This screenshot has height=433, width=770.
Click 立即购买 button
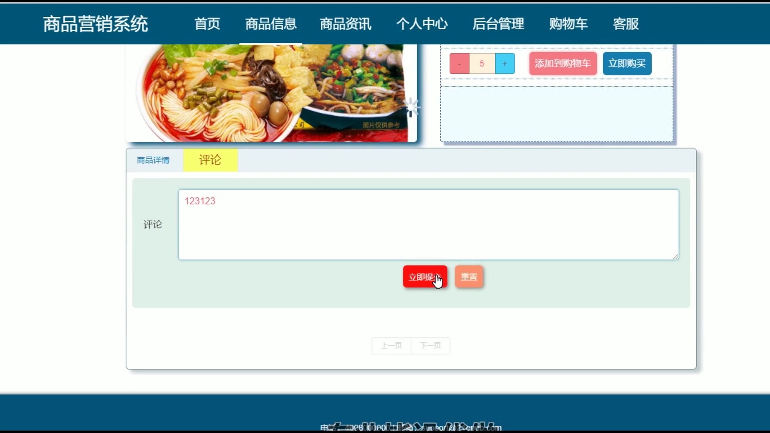(627, 64)
